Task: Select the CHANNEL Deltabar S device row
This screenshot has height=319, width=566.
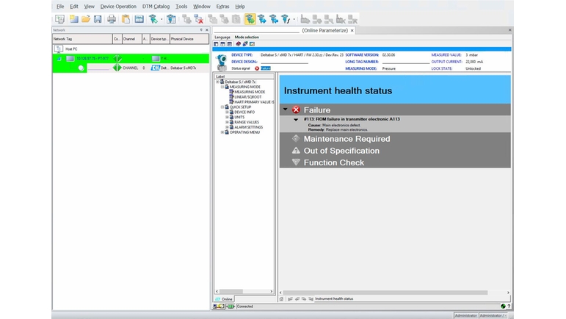Action: tap(131, 68)
